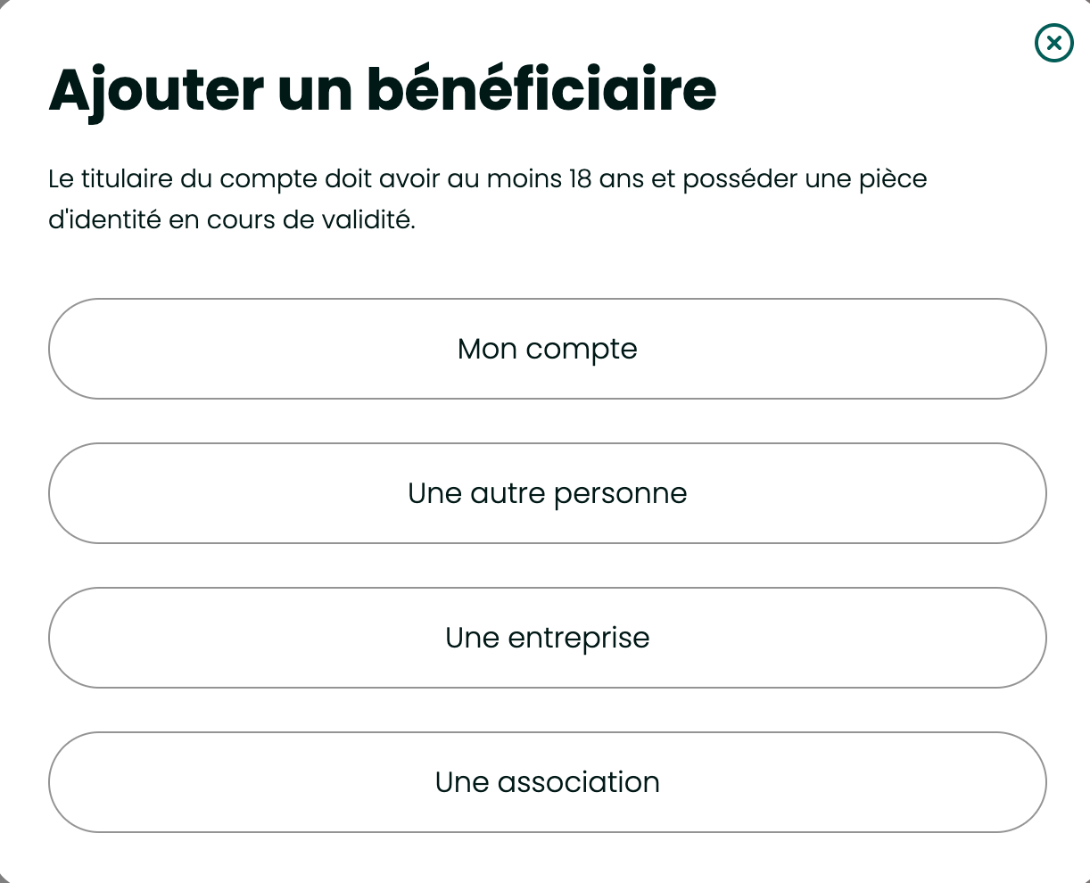This screenshot has width=1090, height=883.
Task: Select the Mon compte option
Action: point(547,349)
